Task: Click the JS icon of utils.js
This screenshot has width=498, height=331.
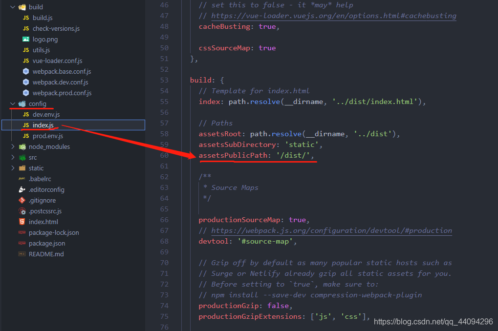Action: pyautogui.click(x=26, y=50)
